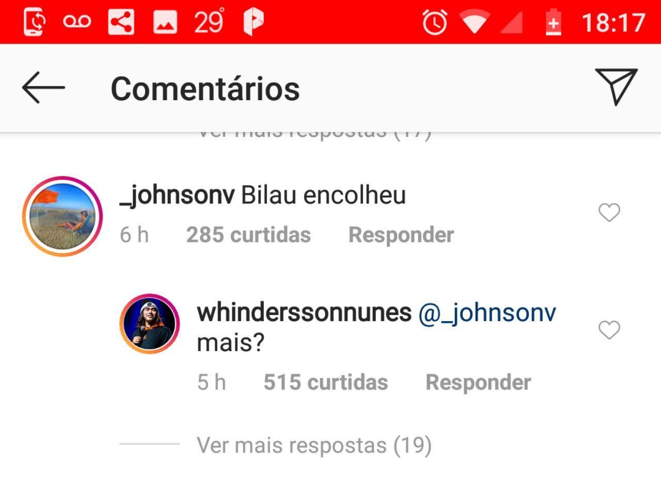Expand Ver mais respostas (19)
661x487 pixels.
click(314, 445)
